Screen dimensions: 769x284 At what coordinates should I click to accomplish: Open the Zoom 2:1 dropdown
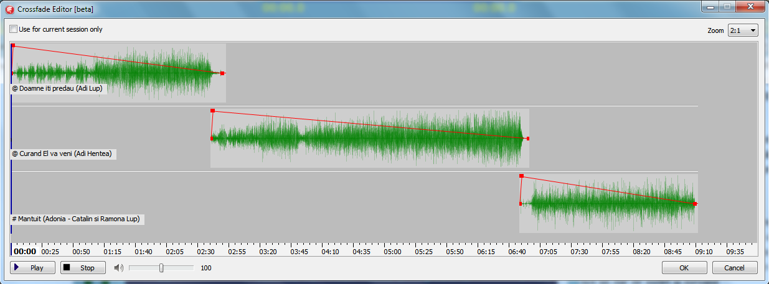click(x=743, y=30)
